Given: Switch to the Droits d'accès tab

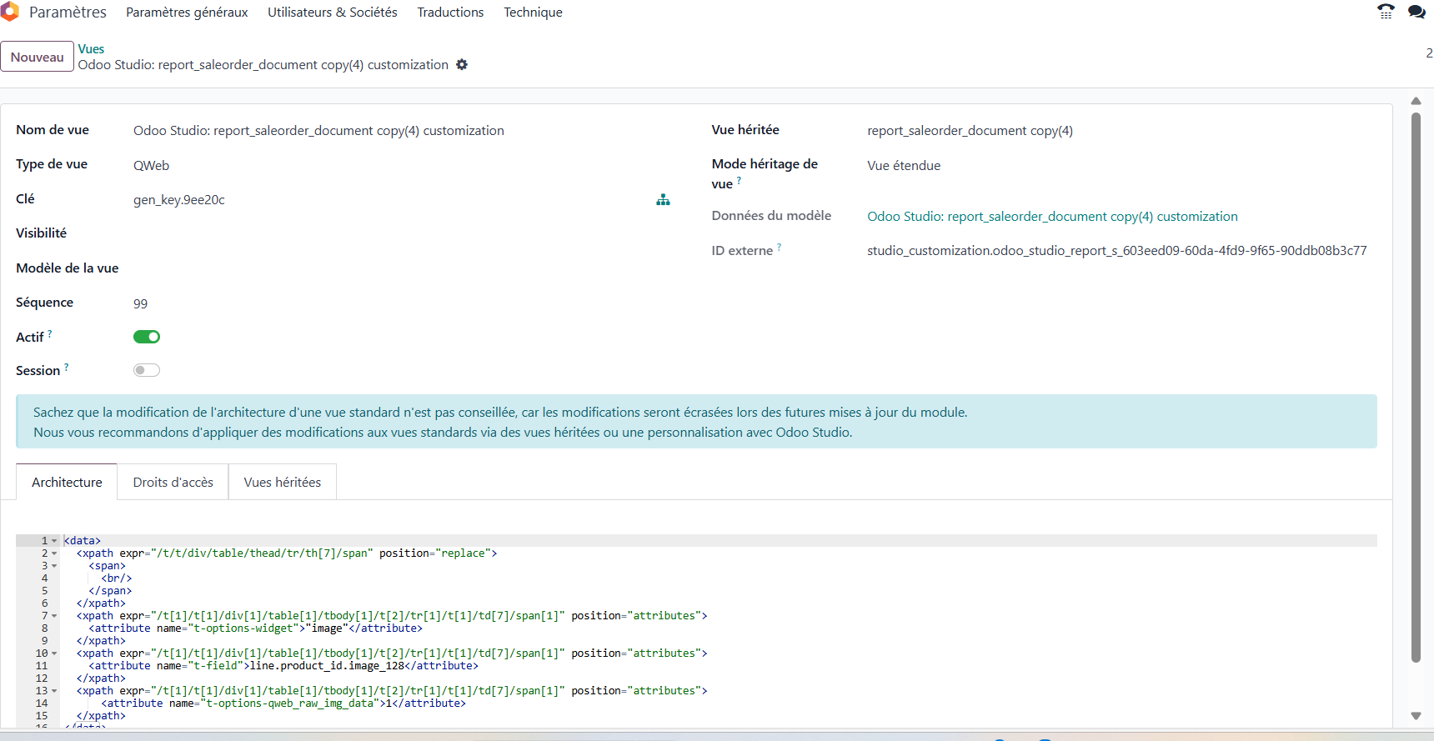Looking at the screenshot, I should pos(173,482).
